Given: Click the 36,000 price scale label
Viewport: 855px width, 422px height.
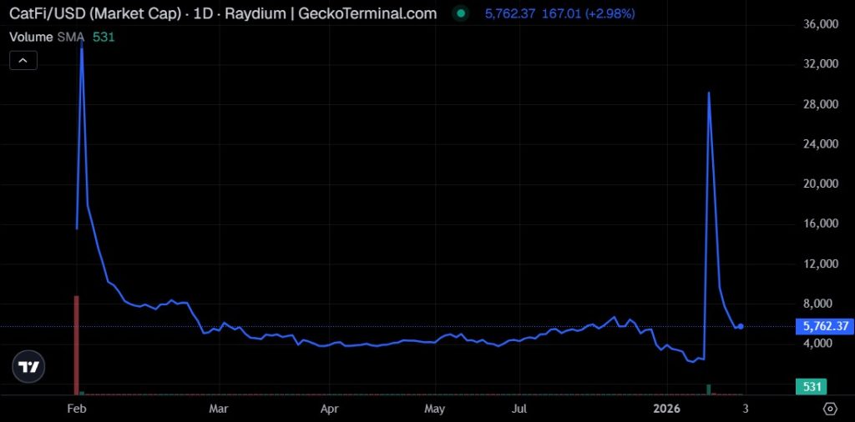Looking at the screenshot, I should coord(821,24).
